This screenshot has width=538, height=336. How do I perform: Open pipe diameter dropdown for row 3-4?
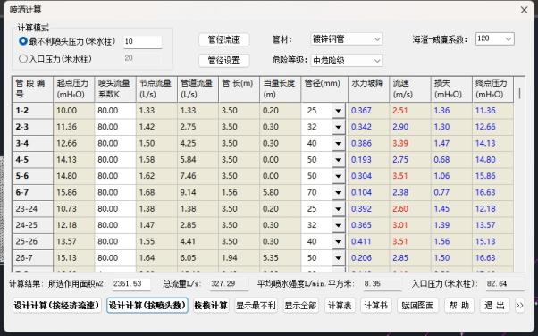pos(339,144)
